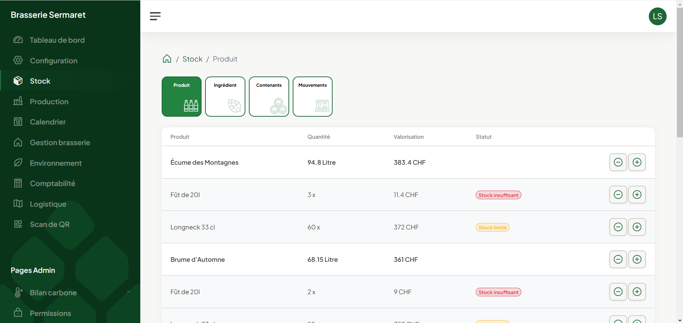The width and height of the screenshot is (683, 323).
Task: Expand the Bilan carbone submenu
Action: click(x=129, y=292)
